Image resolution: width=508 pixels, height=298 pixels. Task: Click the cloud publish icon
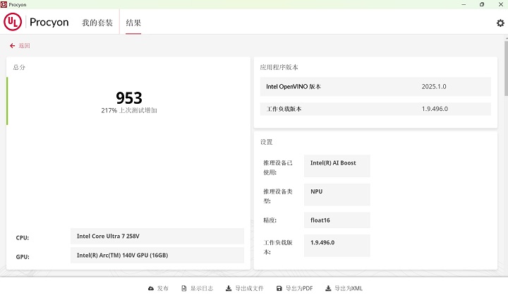151,288
